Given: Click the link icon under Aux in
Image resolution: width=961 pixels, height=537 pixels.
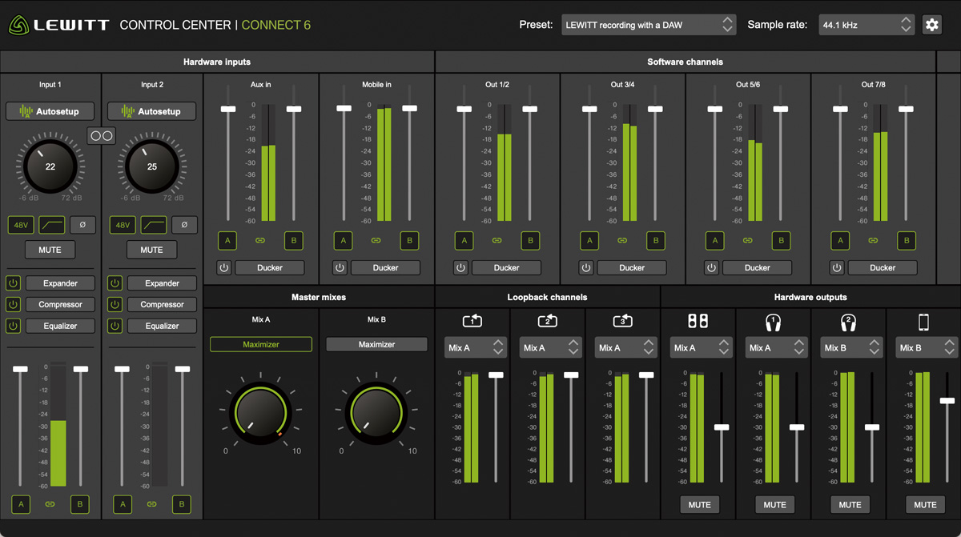Looking at the screenshot, I should click(260, 240).
